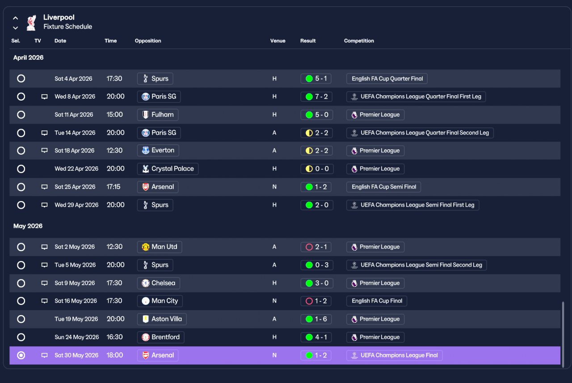The image size is (572, 383).
Task: Open the 5 - 1 result against Spurs
Action: [x=316, y=79]
